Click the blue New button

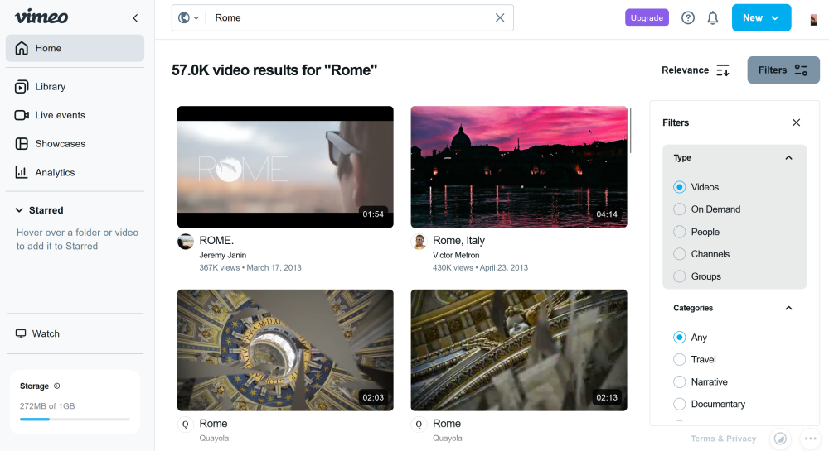tap(761, 17)
